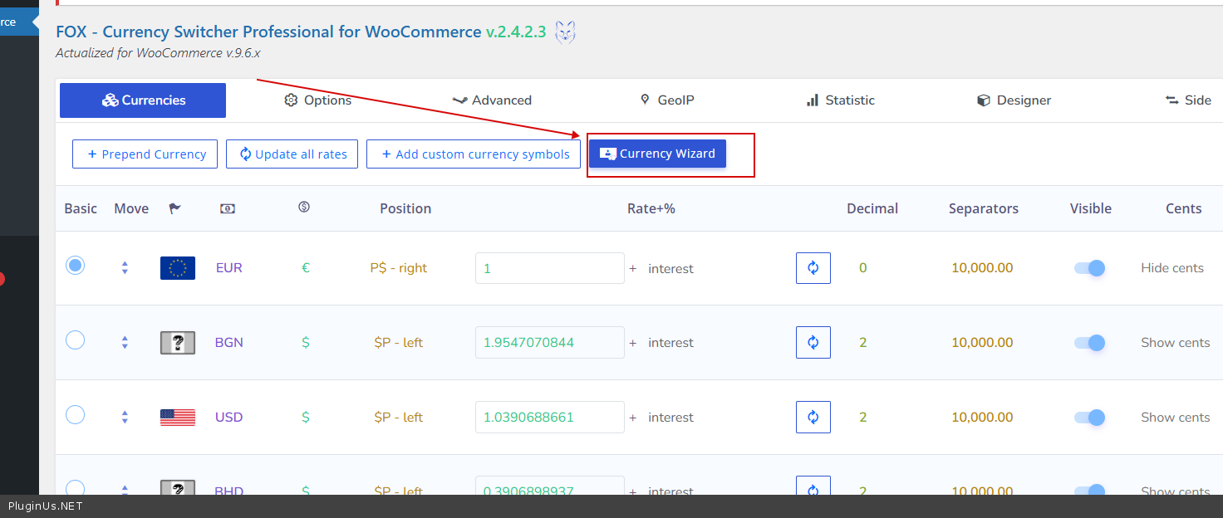Select USD as the basic currency
The width and height of the screenshot is (1223, 518).
[75, 414]
